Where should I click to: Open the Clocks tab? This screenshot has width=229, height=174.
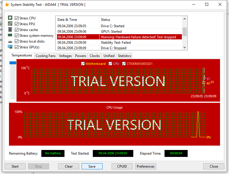click(x=95, y=56)
